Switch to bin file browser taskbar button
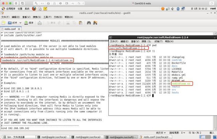The height and width of the screenshot is (139, 217). pos(19,137)
